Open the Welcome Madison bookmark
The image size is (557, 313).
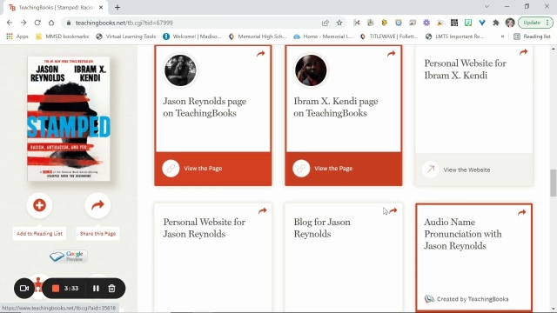[192, 37]
